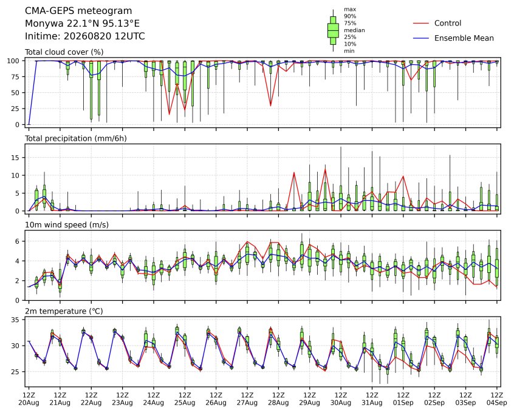This screenshot has width=514, height=413.
Task: Click the 12Z 04Sep time axis label
Action: [497, 399]
